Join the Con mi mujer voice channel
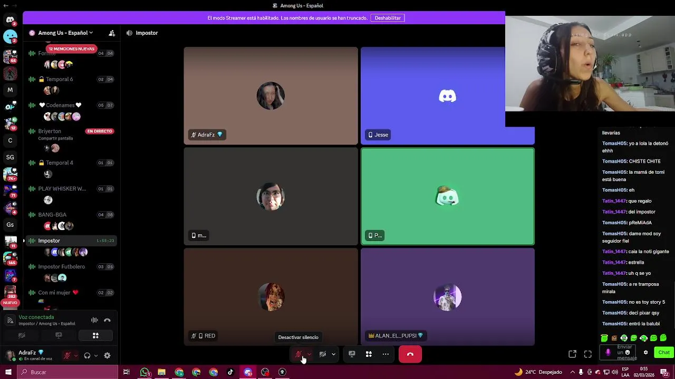Screen dimensions: 675x379 [x=71, y=293]
